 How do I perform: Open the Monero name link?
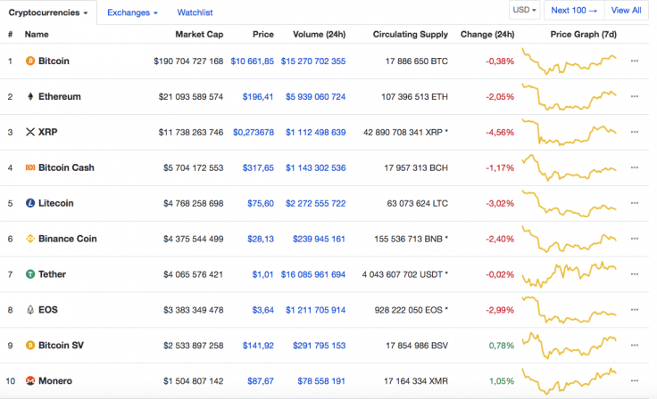55,381
